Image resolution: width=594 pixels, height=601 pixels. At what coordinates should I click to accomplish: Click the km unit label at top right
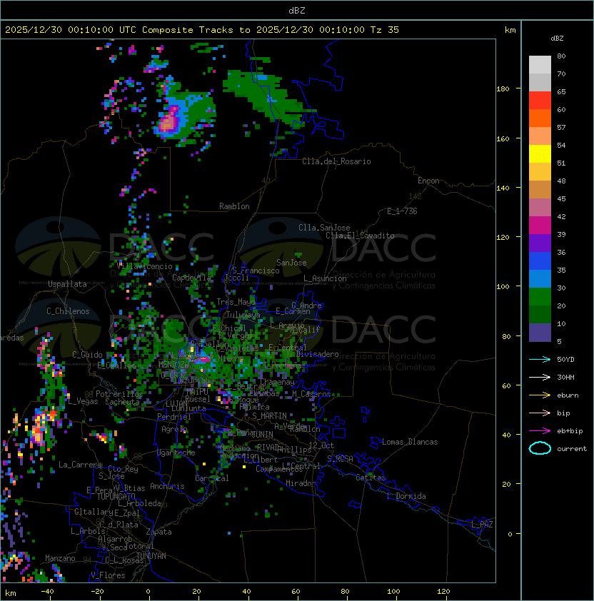[x=510, y=30]
